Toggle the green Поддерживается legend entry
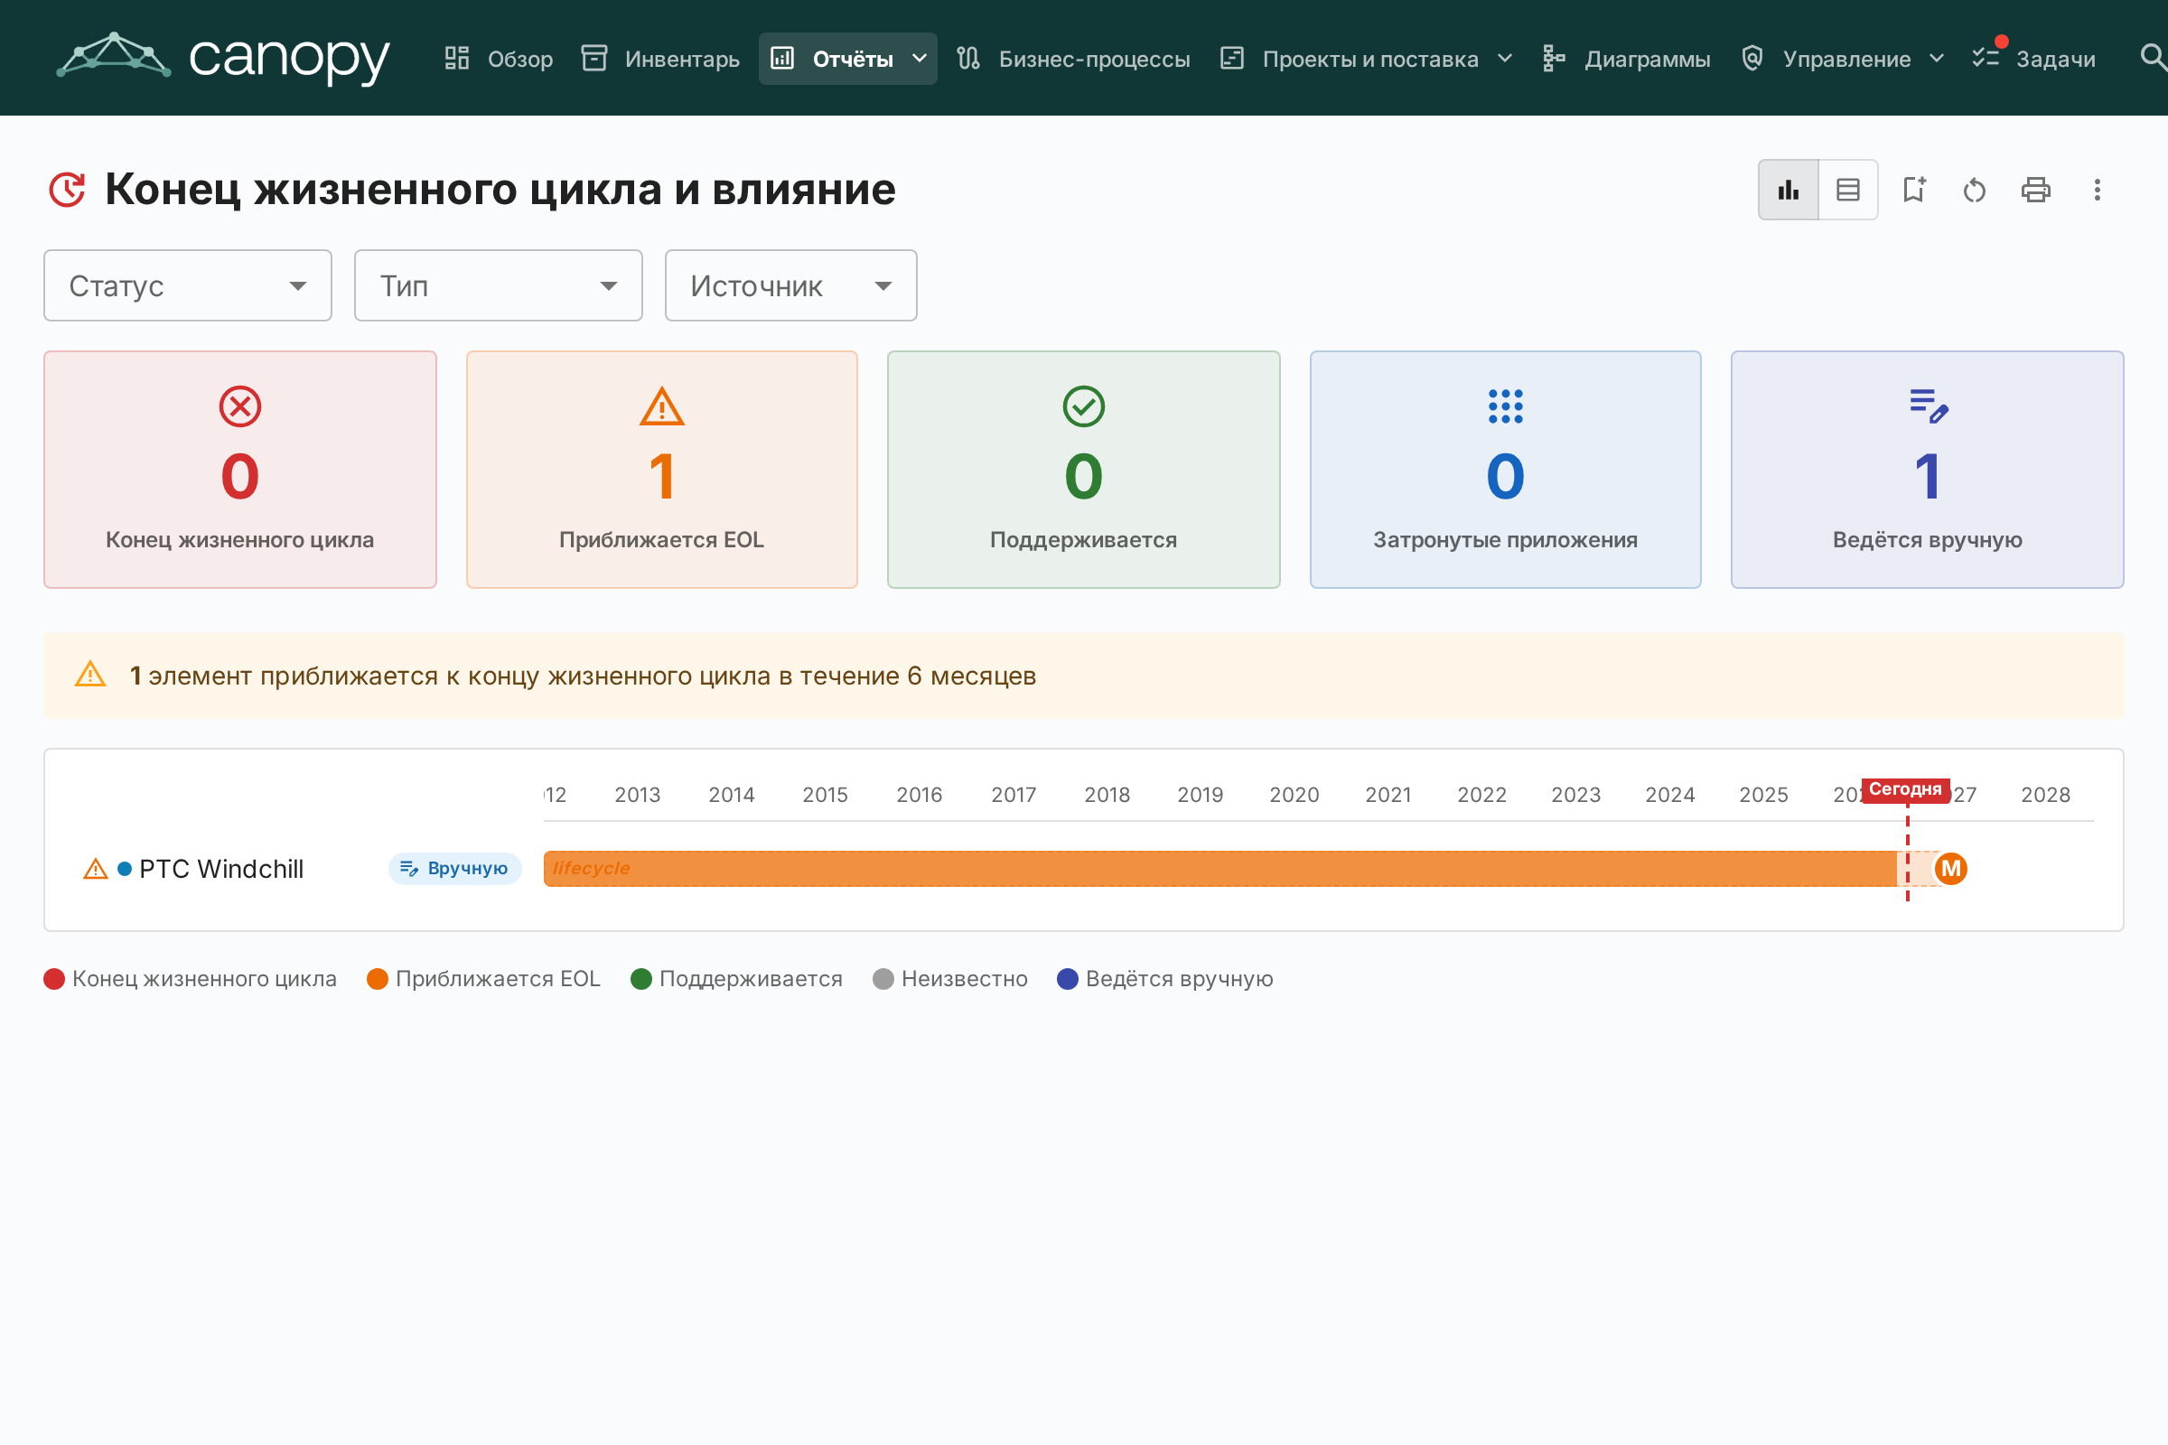2168x1445 pixels. (736, 979)
